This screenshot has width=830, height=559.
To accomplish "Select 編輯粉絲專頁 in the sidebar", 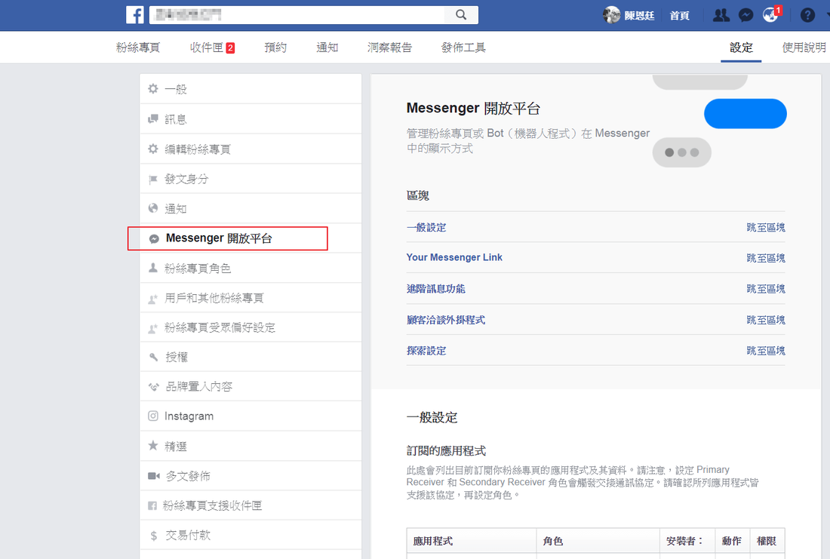I will click(x=251, y=149).
